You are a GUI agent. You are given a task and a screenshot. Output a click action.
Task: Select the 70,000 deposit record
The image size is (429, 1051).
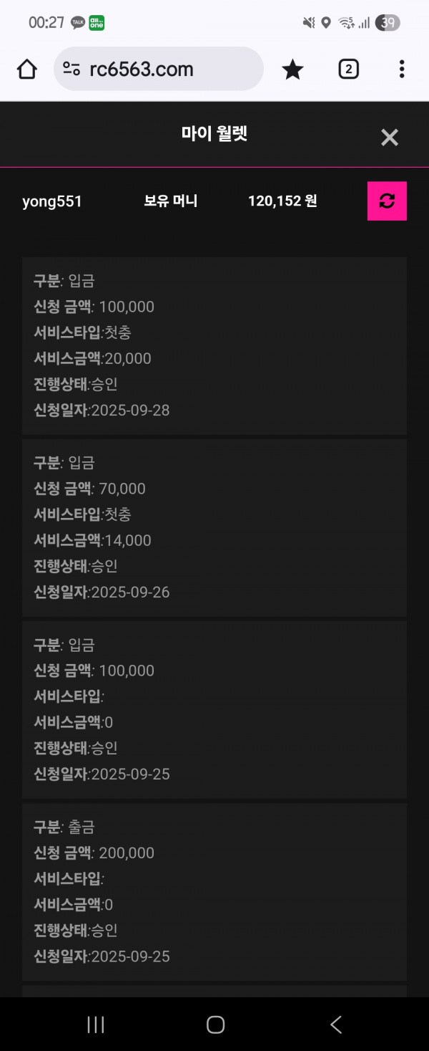(x=214, y=527)
